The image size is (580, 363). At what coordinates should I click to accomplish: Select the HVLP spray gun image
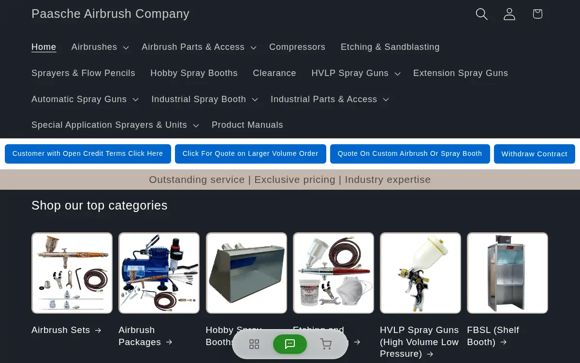[420, 273]
